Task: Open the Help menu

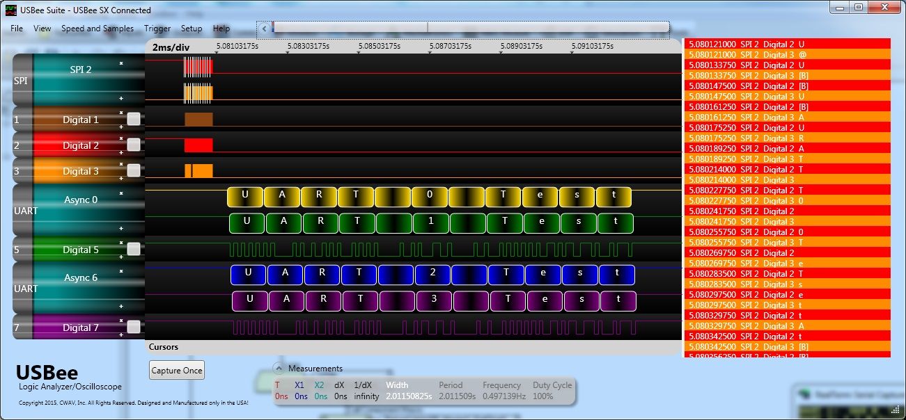Action: click(x=221, y=29)
